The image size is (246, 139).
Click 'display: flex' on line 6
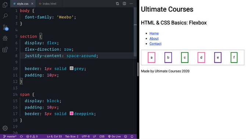click(41, 43)
